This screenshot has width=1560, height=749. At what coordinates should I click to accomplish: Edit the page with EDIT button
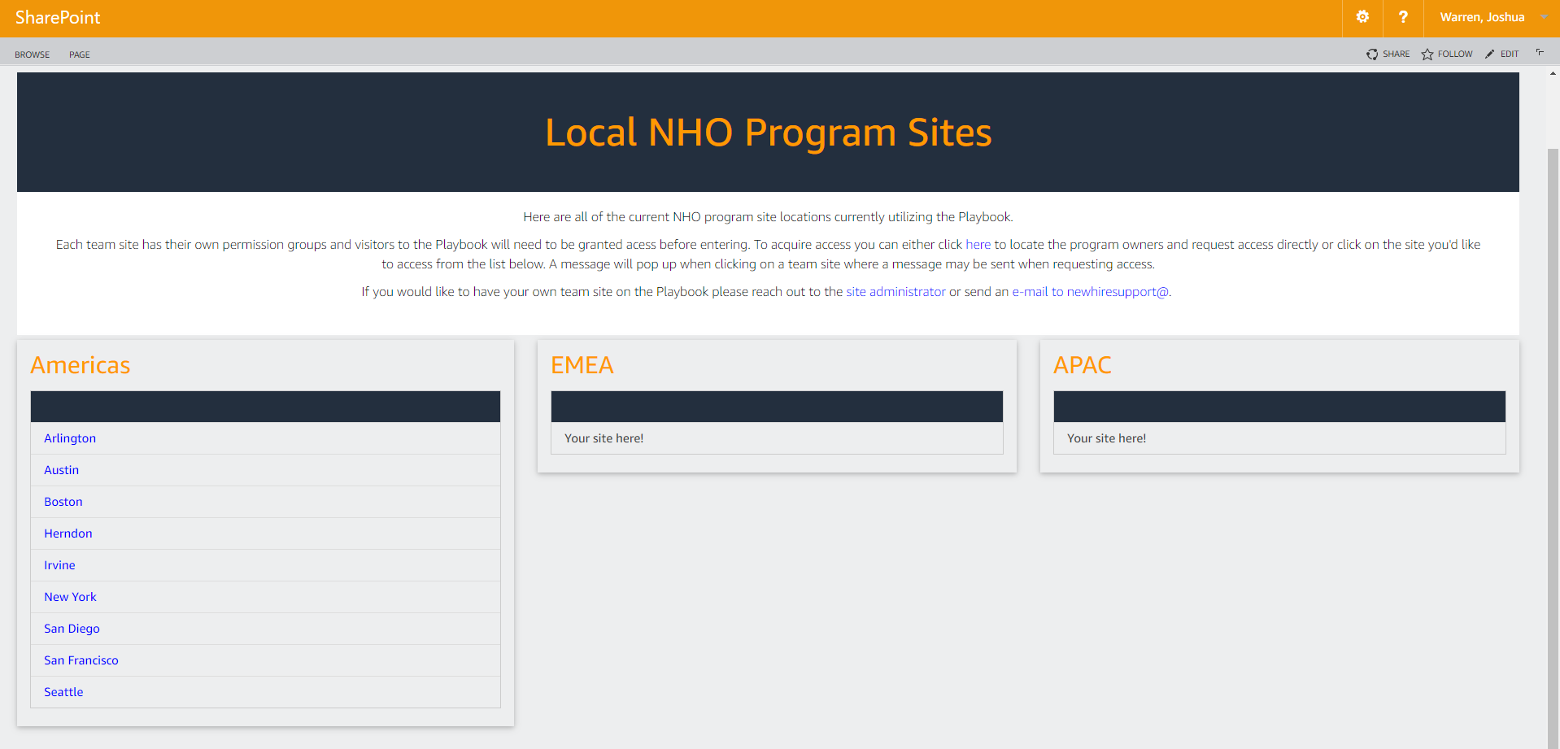[1501, 54]
